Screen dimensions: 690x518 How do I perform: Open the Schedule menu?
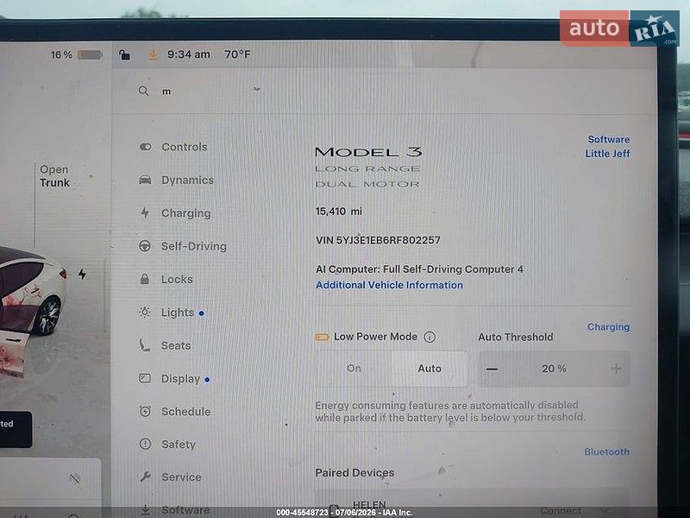click(185, 412)
